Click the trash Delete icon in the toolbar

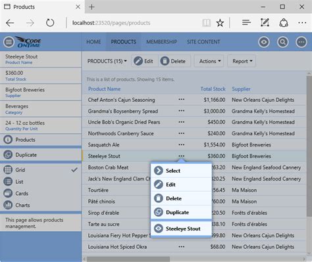click(x=165, y=61)
